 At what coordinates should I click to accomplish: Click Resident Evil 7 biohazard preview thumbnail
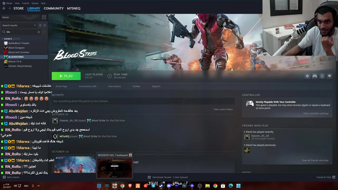tap(115, 168)
